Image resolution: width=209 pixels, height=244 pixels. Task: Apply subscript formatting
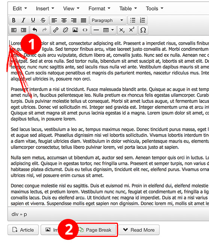[122, 30]
